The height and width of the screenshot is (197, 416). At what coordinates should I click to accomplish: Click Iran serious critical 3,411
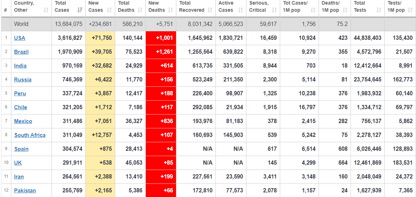270,177
